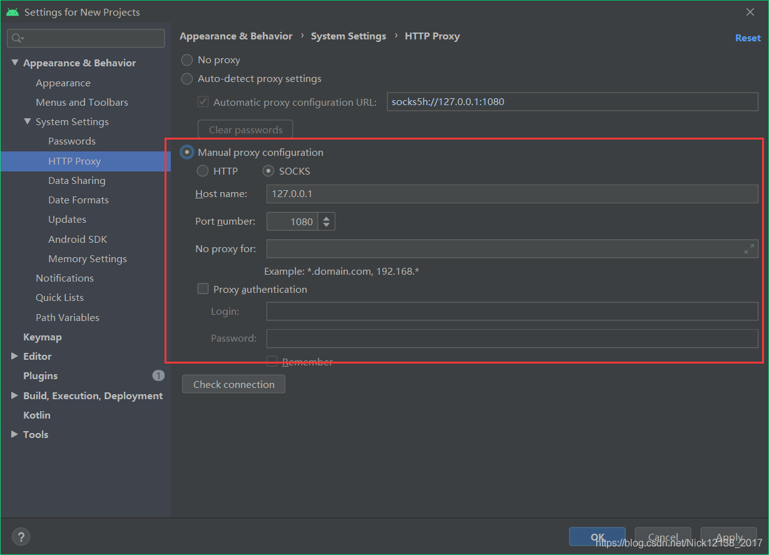The width and height of the screenshot is (769, 555).
Task: Collapse the Appearance & Behavior section
Action: click(15, 63)
